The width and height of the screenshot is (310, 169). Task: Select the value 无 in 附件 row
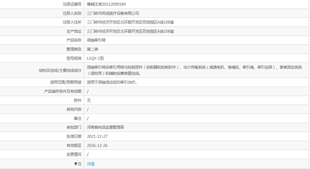(x=89, y=100)
